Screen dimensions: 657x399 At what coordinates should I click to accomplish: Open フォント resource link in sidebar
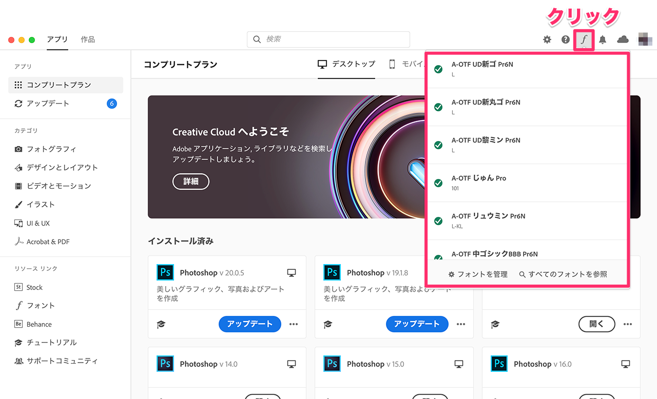[x=34, y=306]
